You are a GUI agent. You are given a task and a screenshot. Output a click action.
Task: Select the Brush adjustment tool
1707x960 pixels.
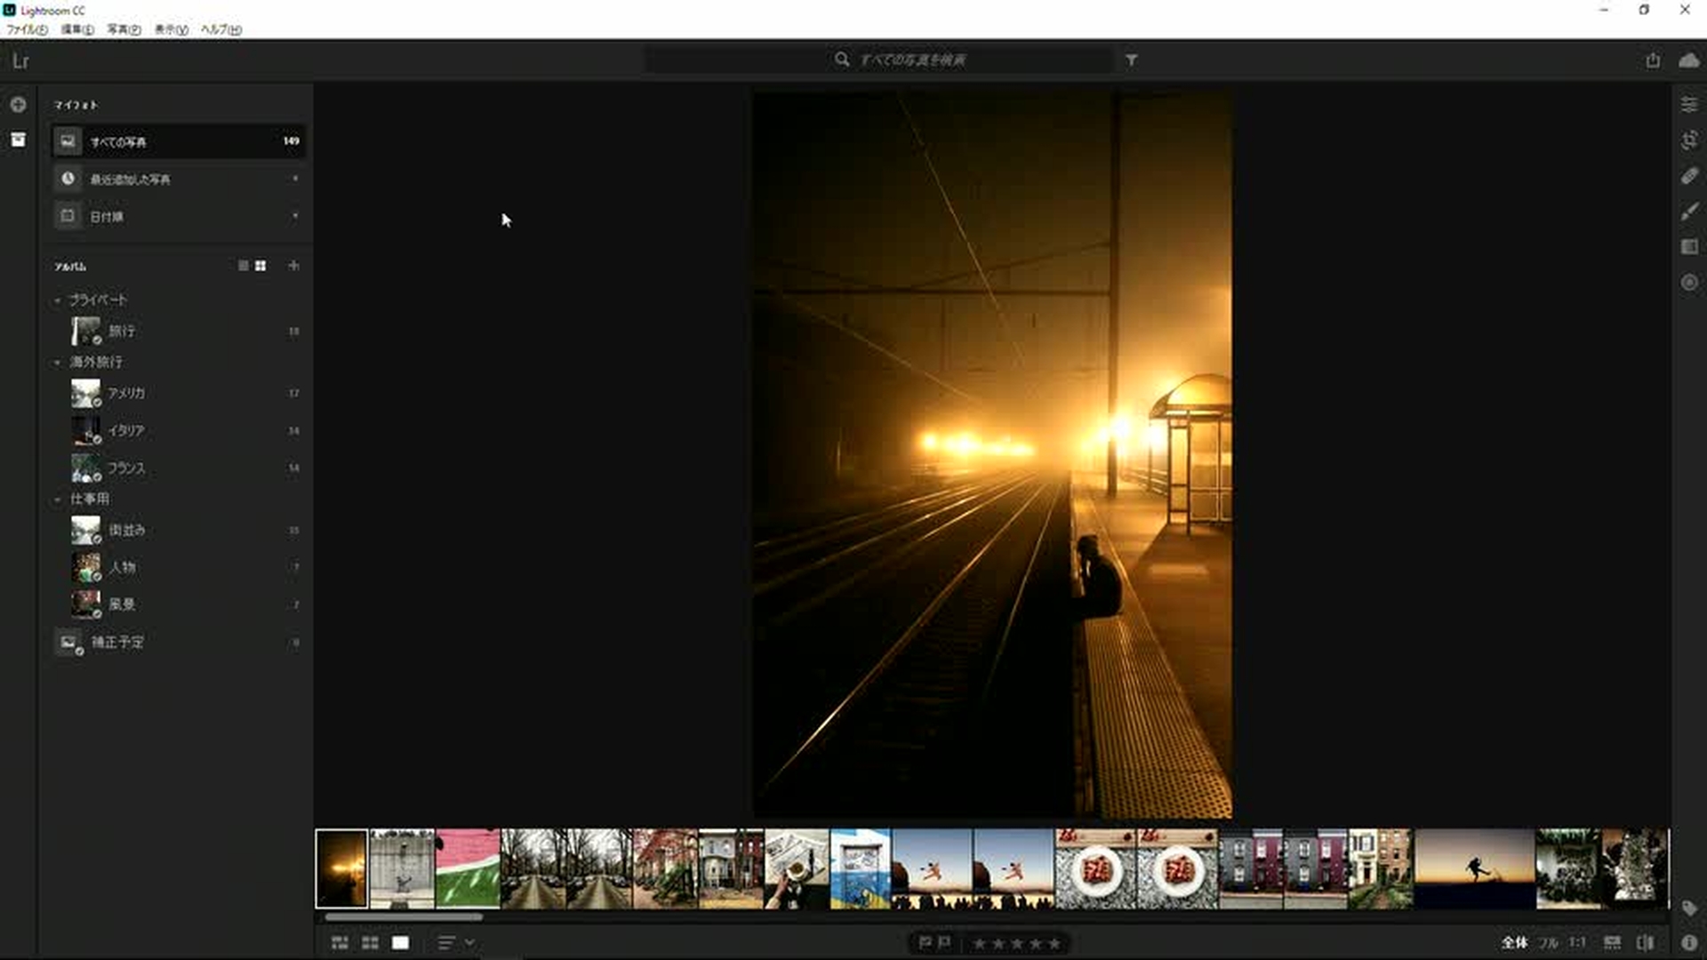(x=1689, y=212)
